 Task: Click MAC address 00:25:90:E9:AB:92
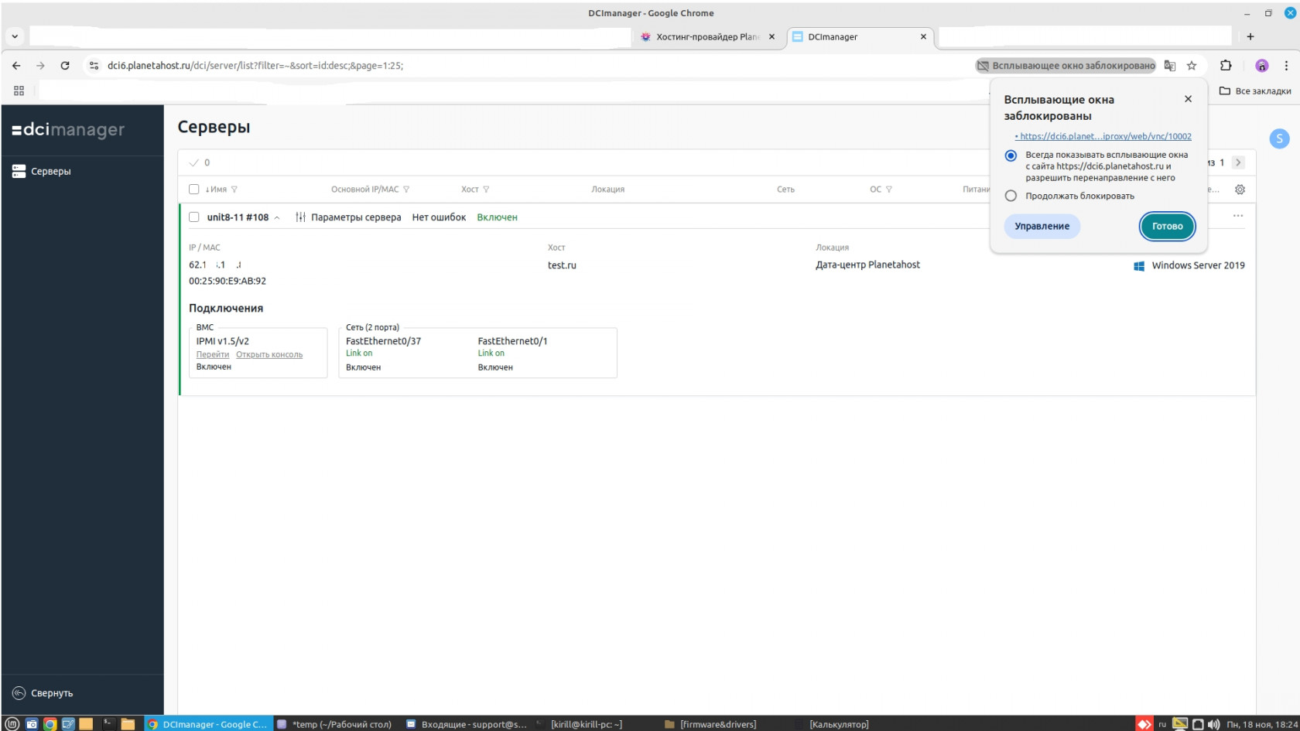(x=227, y=281)
